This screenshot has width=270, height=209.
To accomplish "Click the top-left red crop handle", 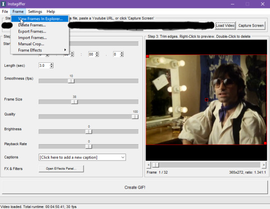I will tap(147, 56).
